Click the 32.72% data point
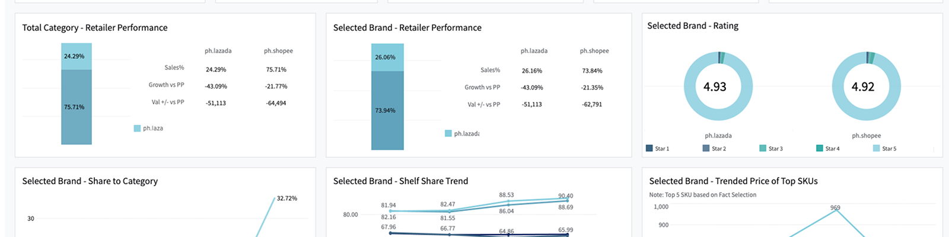This screenshot has width=949, height=237. 275,198
